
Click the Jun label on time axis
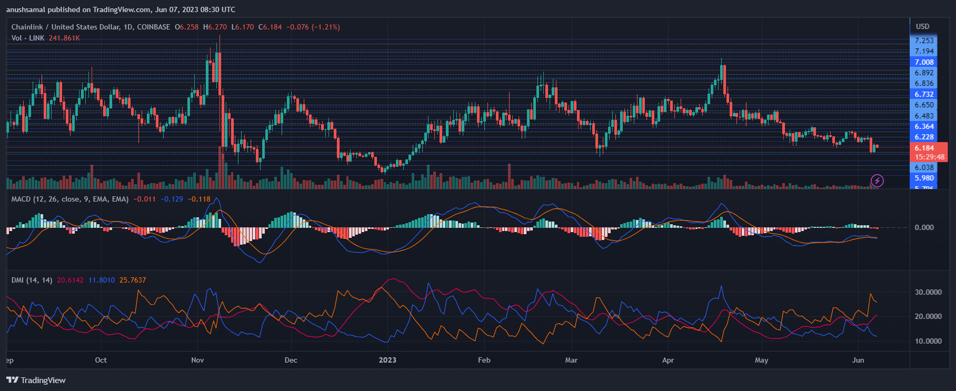(858, 360)
